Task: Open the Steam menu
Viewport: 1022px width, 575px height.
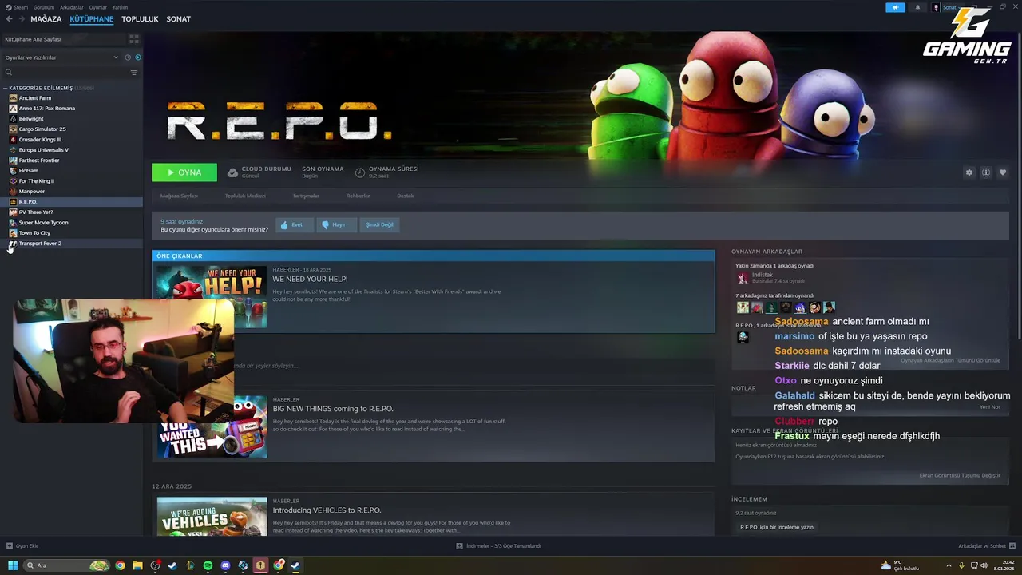Action: pos(18,7)
